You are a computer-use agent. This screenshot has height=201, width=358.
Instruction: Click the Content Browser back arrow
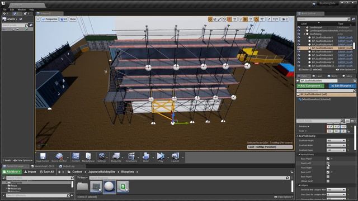(x=59, y=172)
